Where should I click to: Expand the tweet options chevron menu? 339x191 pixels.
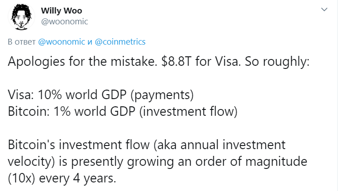pyautogui.click(x=324, y=9)
